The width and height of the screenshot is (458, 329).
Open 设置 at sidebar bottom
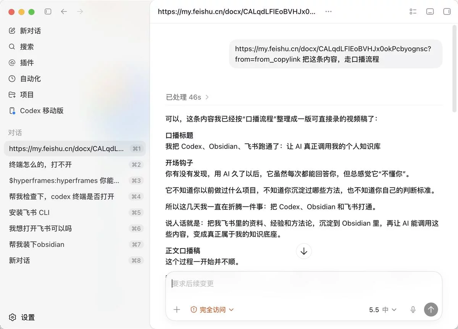click(28, 318)
